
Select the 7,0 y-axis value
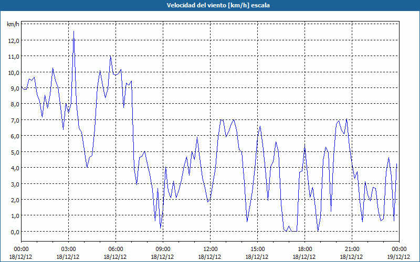[15, 121]
